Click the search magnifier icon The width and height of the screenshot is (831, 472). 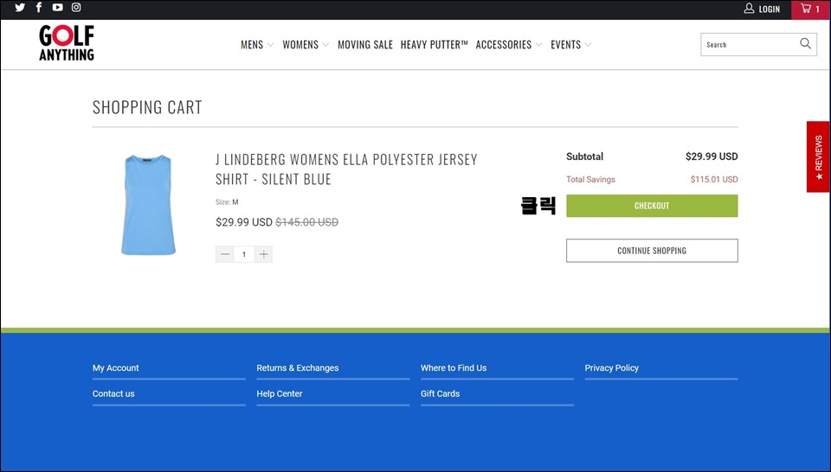point(805,44)
